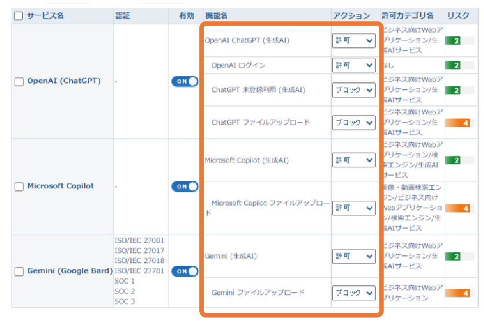Click the SOC 3 certification entry
The width and height of the screenshot is (484, 326).
point(125,301)
